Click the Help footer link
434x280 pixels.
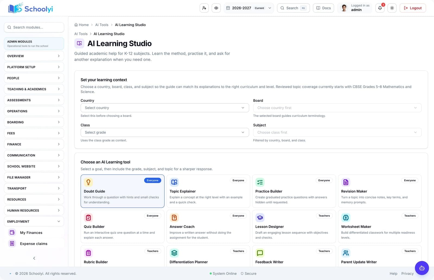[x=393, y=274]
